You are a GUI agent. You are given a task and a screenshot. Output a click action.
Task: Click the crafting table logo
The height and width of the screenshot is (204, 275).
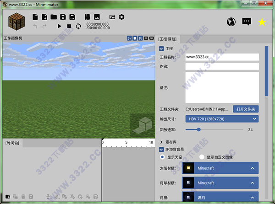coord(16,21)
